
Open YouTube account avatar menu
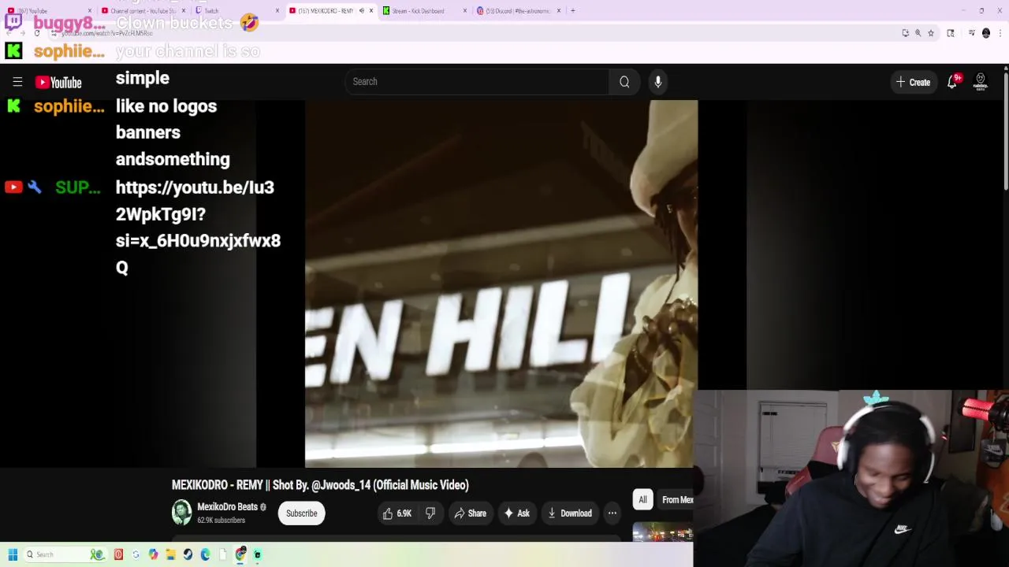tap(981, 82)
